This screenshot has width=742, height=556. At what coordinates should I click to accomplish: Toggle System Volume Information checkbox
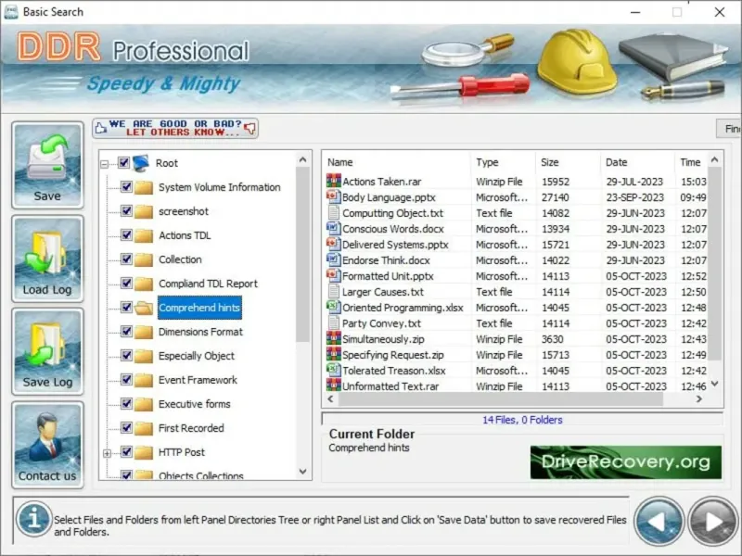tap(126, 187)
